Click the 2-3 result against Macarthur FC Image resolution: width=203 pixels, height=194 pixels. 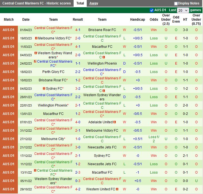click(78, 172)
